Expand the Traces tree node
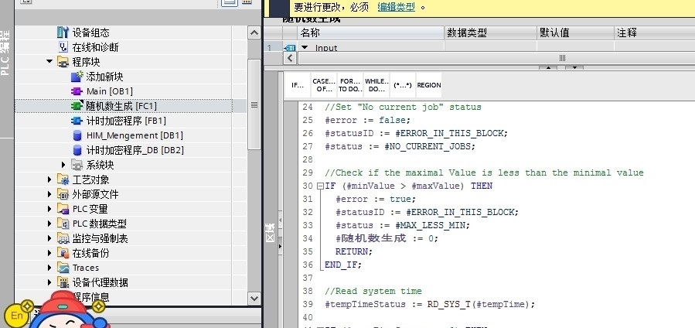Image resolution: width=695 pixels, height=328 pixels. pos(49,268)
